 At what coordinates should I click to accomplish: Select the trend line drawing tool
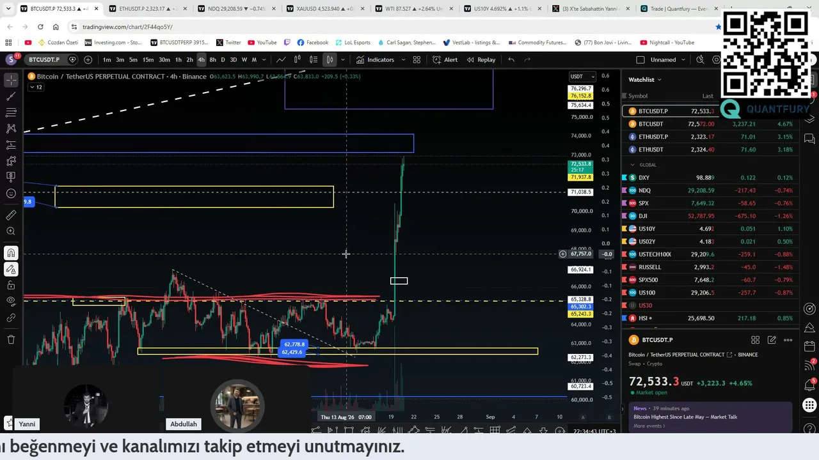[x=11, y=96]
